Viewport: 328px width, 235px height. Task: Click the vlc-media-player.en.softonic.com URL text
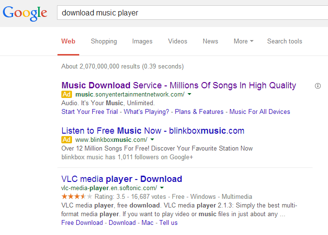(x=109, y=188)
